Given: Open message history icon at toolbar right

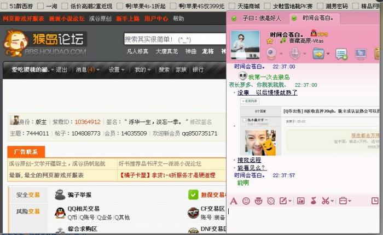Looking at the screenshot, I should click(x=375, y=201).
